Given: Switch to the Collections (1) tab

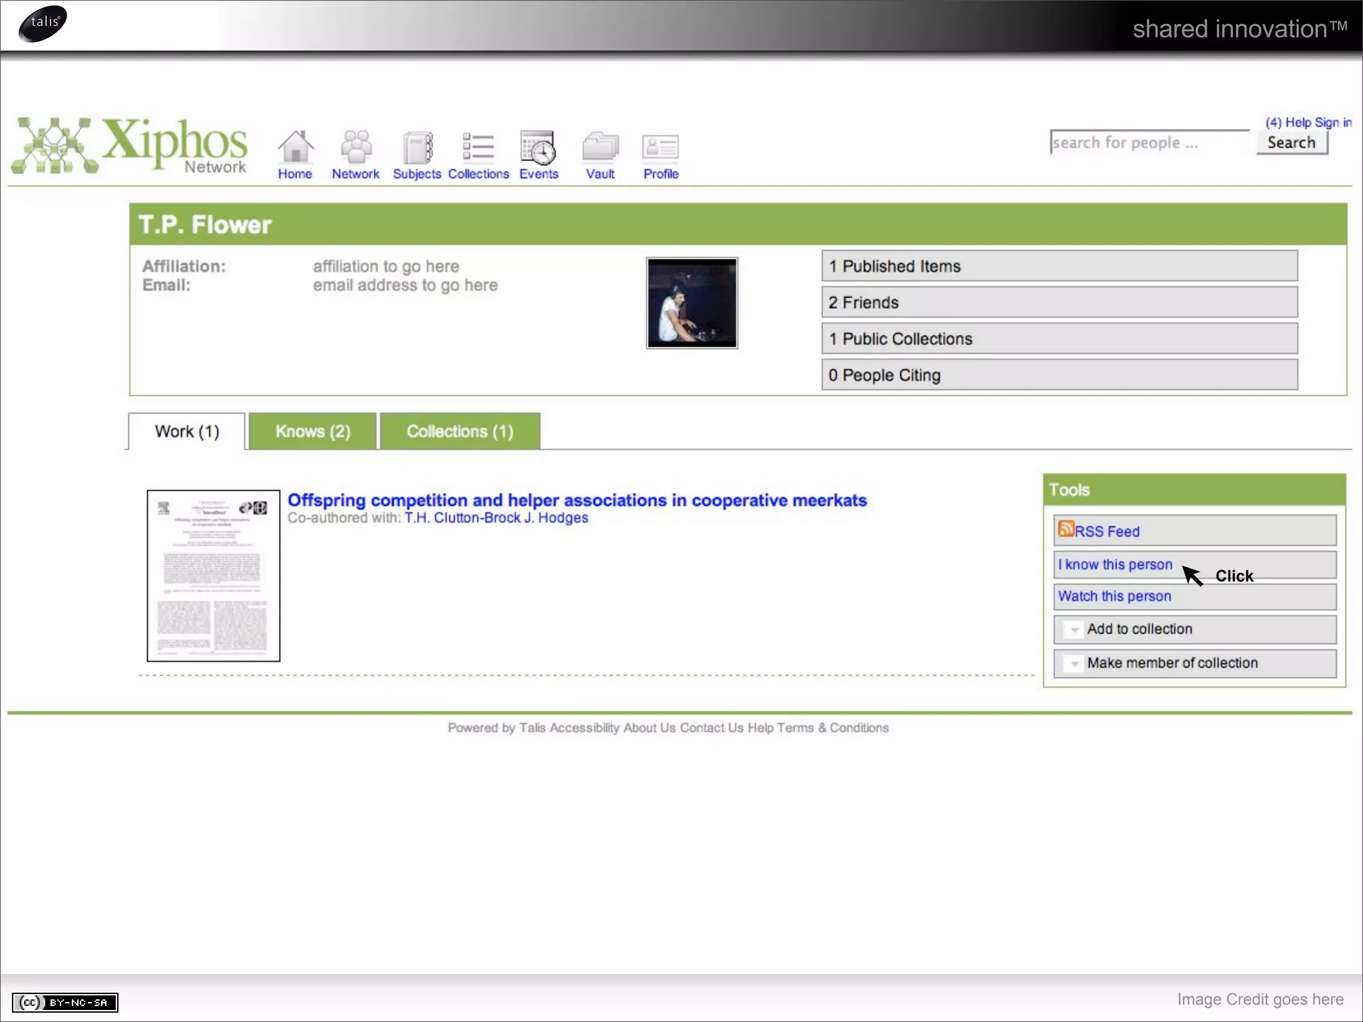Looking at the screenshot, I should 460,431.
